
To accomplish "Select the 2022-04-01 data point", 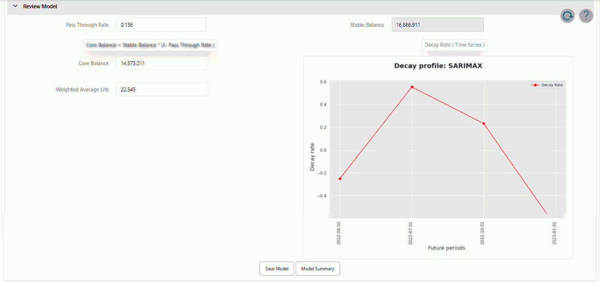I will click(x=340, y=178).
